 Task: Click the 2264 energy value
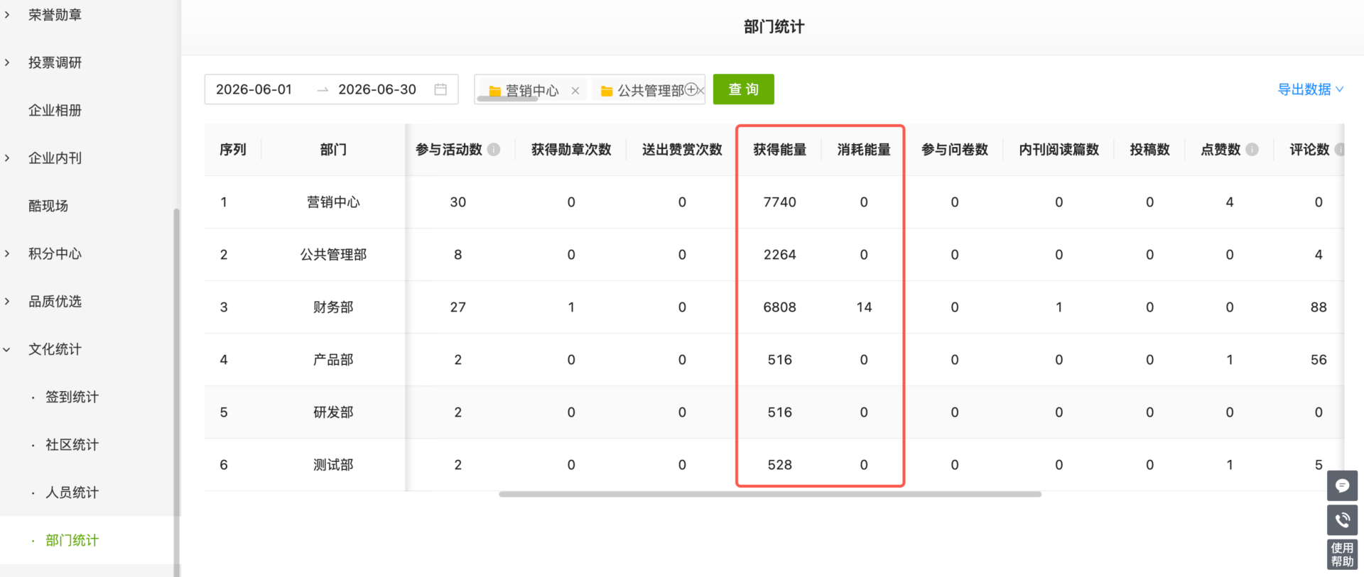(x=780, y=255)
